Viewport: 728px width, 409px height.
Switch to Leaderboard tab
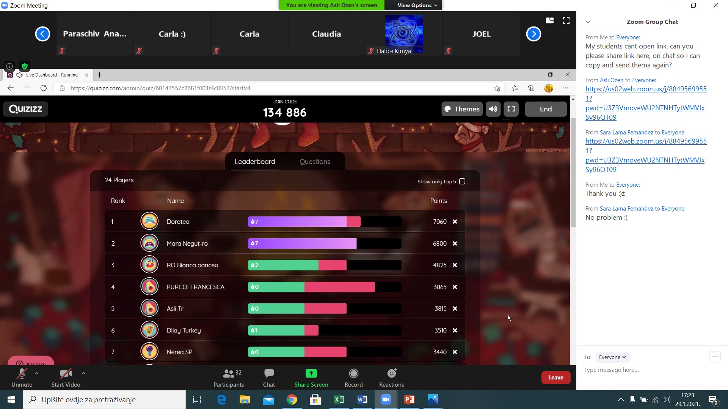255,162
